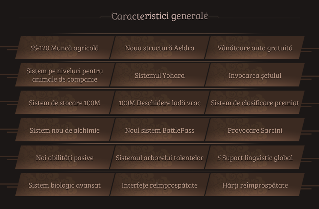Open Sistemul arborelui talentelor

[160, 157]
